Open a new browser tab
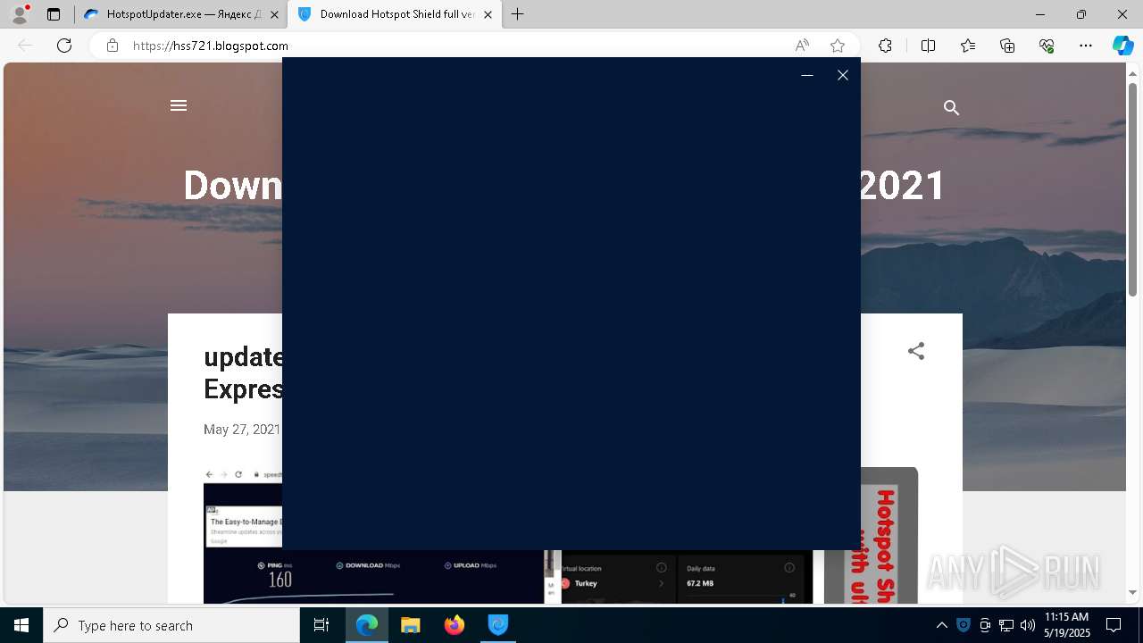The height and width of the screenshot is (643, 1143). pos(518,14)
